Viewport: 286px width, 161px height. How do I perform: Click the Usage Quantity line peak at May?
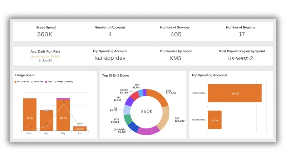[x=63, y=104]
